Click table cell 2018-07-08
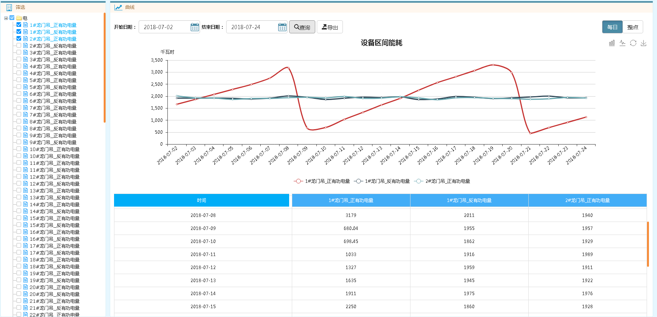 [203, 215]
